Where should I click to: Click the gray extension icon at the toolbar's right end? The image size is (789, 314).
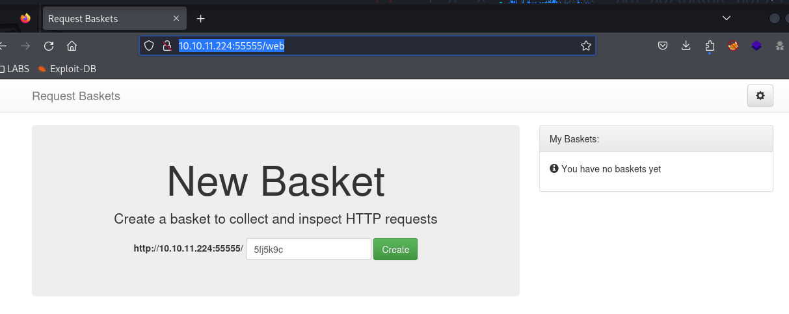tap(780, 46)
